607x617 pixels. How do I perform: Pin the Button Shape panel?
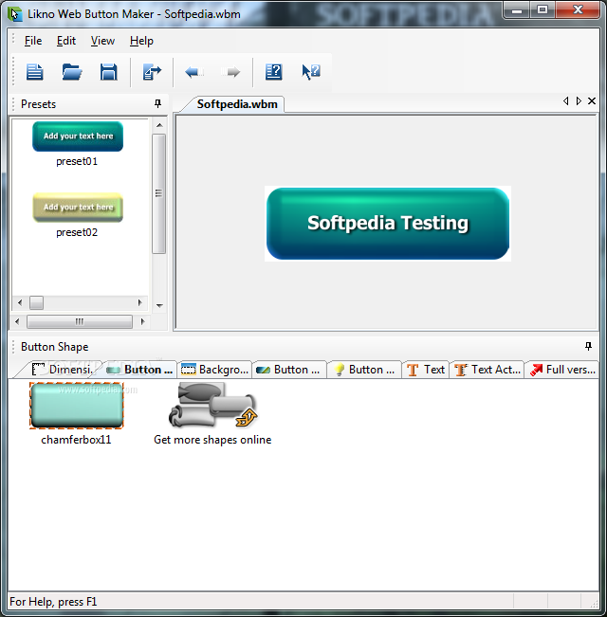pyautogui.click(x=588, y=346)
